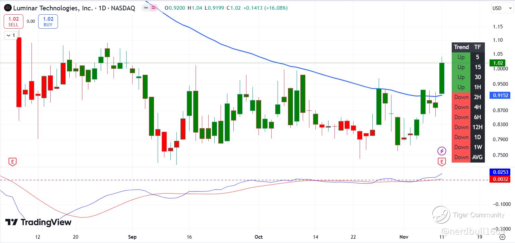The image size is (515, 243).
Task: Click the 22 date label on time axis
Action: [353, 237]
